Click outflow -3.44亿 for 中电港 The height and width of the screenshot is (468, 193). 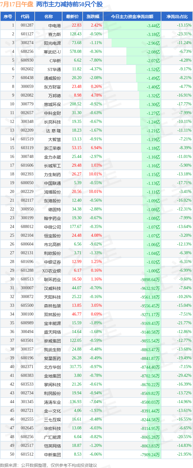click(x=153, y=26)
